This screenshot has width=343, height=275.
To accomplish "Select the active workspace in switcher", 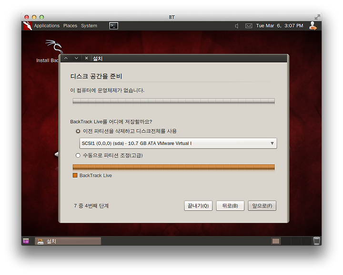I will [x=276, y=241].
